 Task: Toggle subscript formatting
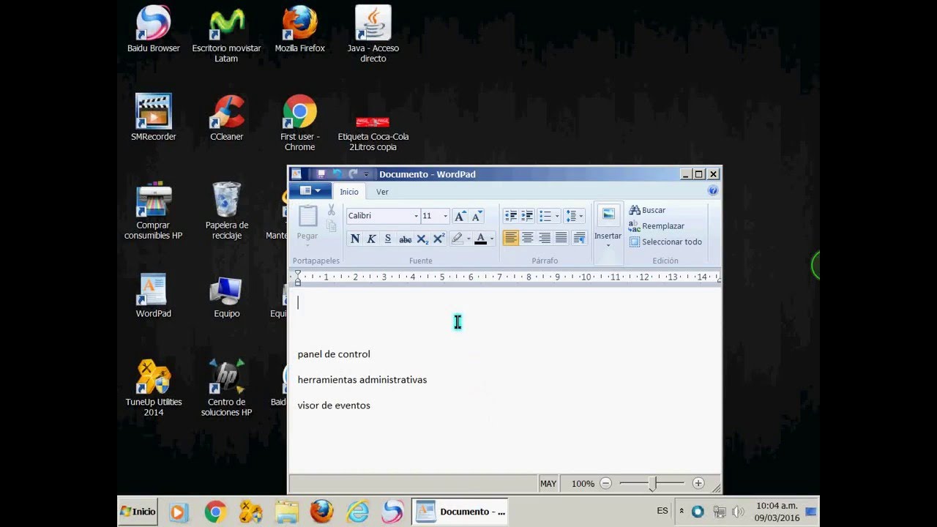pyautogui.click(x=422, y=239)
